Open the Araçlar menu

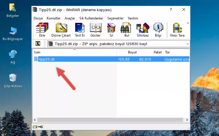(70, 18)
